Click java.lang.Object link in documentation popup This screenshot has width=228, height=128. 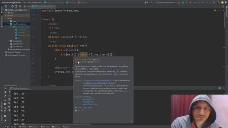click(85, 107)
